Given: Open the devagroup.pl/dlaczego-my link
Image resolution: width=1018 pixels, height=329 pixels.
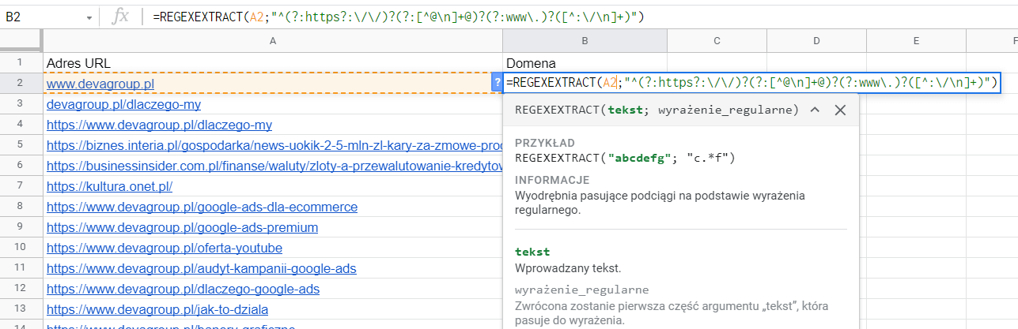Looking at the screenshot, I should (x=123, y=104).
